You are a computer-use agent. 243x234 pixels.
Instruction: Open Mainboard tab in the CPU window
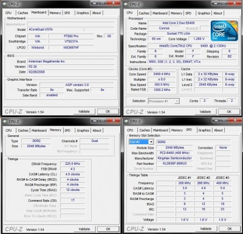click(x=160, y=13)
